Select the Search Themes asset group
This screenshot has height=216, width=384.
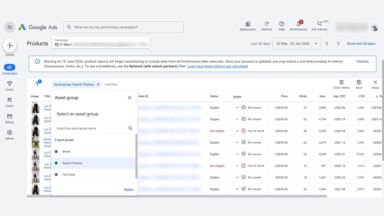click(x=93, y=163)
